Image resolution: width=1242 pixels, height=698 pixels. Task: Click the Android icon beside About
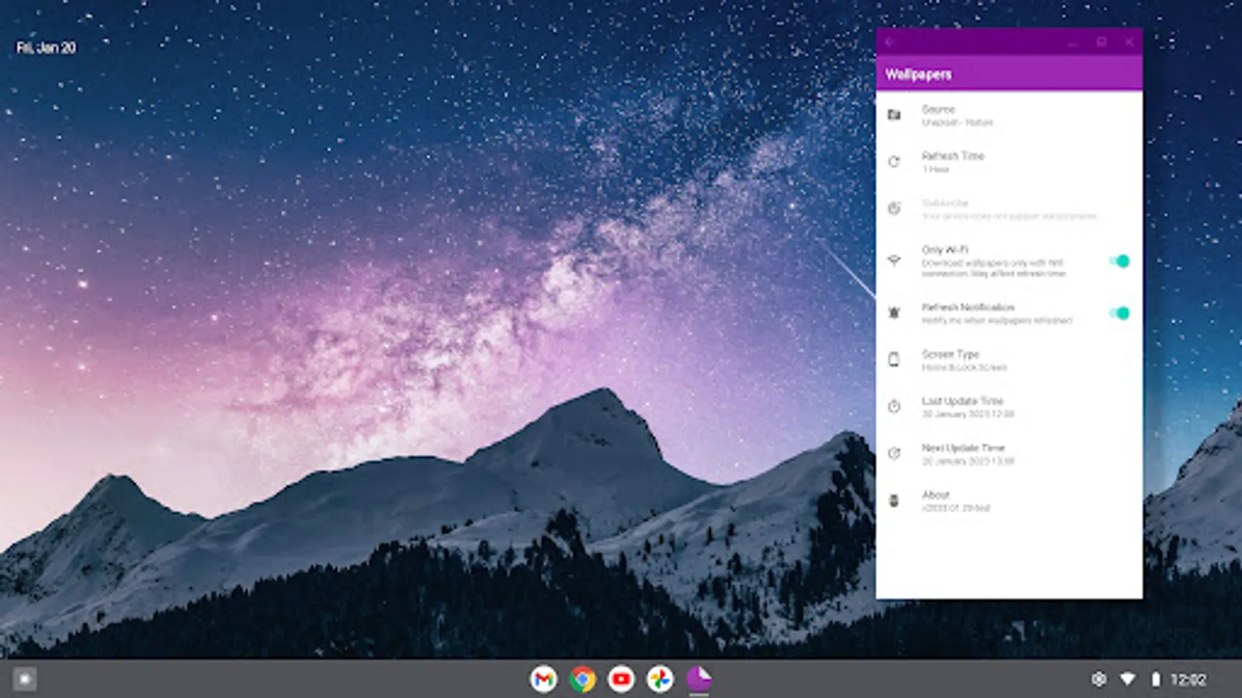click(x=894, y=501)
